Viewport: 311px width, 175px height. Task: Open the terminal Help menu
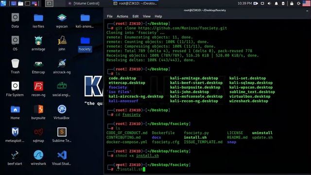pyautogui.click(x=158, y=16)
